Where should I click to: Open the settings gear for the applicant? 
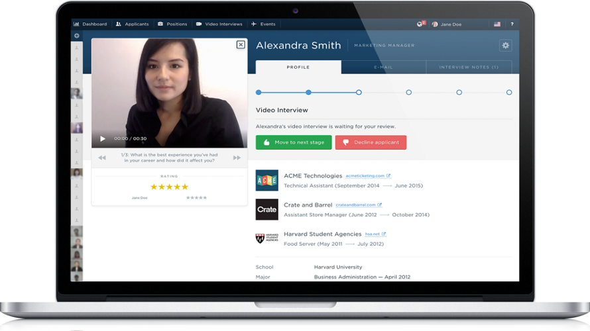506,46
